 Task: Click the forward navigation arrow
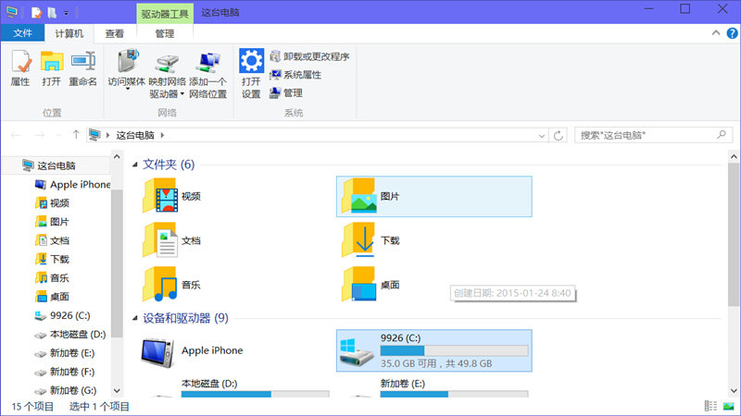point(40,135)
